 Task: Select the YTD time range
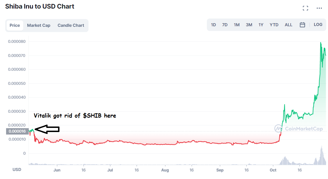pos(274,25)
